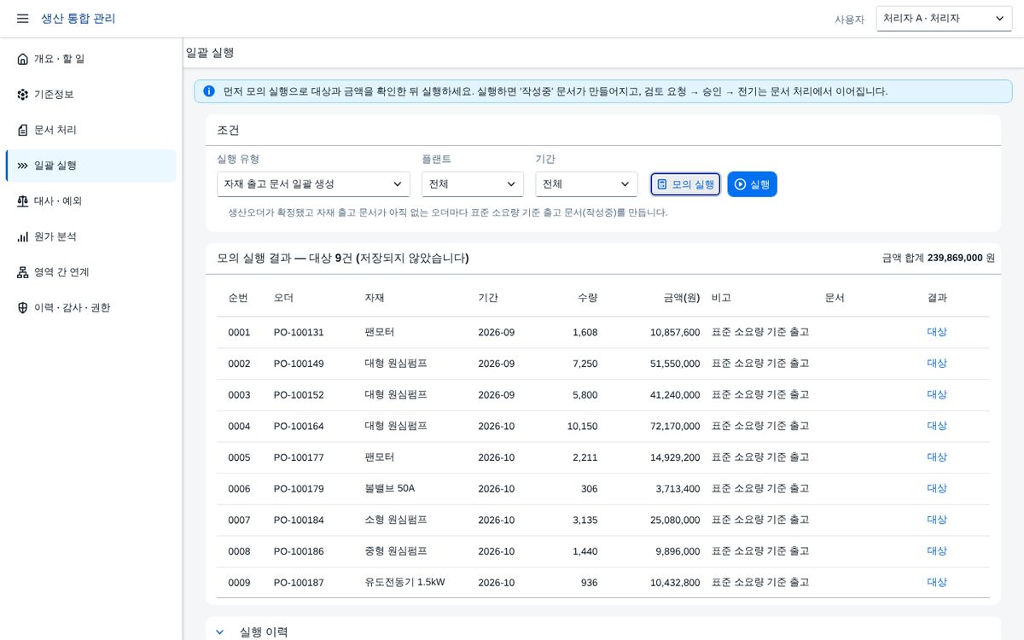The height and width of the screenshot is (640, 1024).
Task: Click the scales icon beside 대사 · 예외
Action: [23, 201]
